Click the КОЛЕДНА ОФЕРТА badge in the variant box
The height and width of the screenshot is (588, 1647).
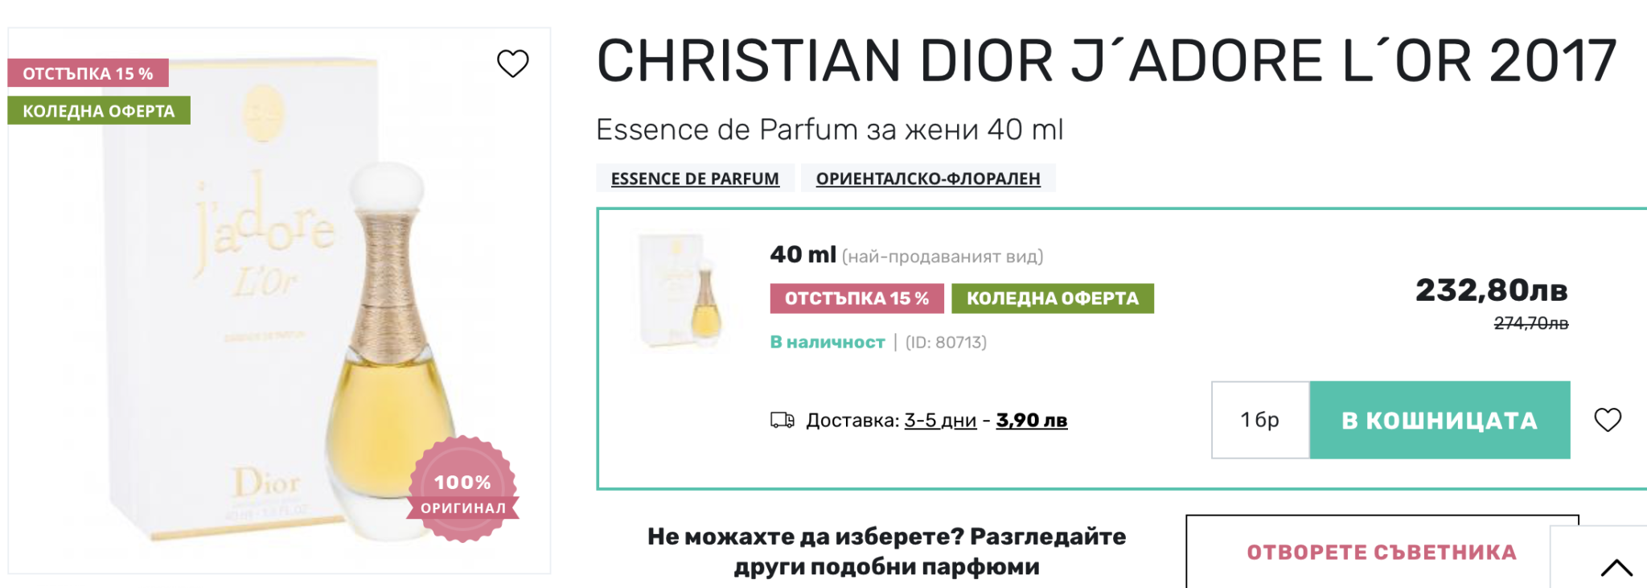pos(1052,298)
